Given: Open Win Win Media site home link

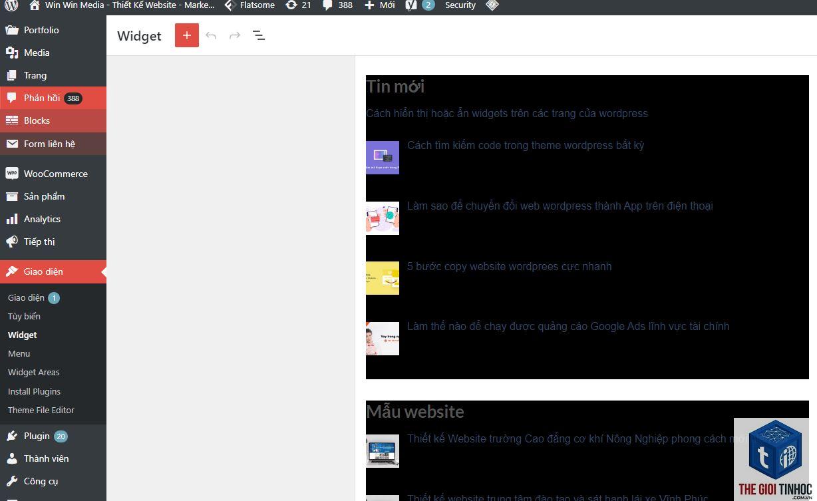Looking at the screenshot, I should click(x=122, y=5).
